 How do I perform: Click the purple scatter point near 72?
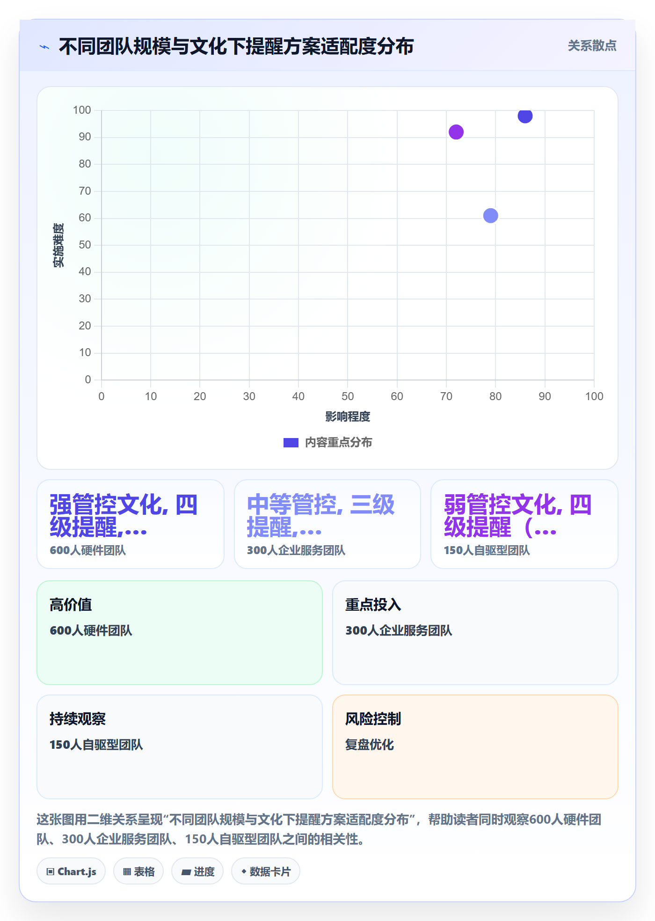tap(456, 132)
